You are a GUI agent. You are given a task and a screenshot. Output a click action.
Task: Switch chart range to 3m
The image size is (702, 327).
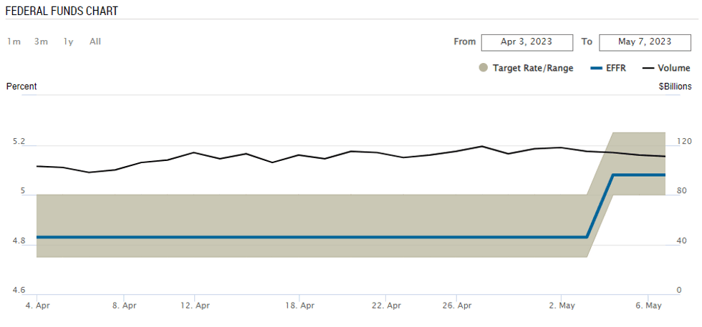(41, 42)
